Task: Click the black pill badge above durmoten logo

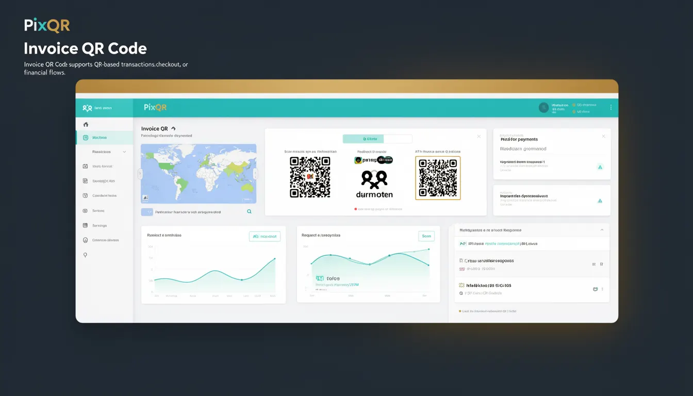Action: point(385,160)
